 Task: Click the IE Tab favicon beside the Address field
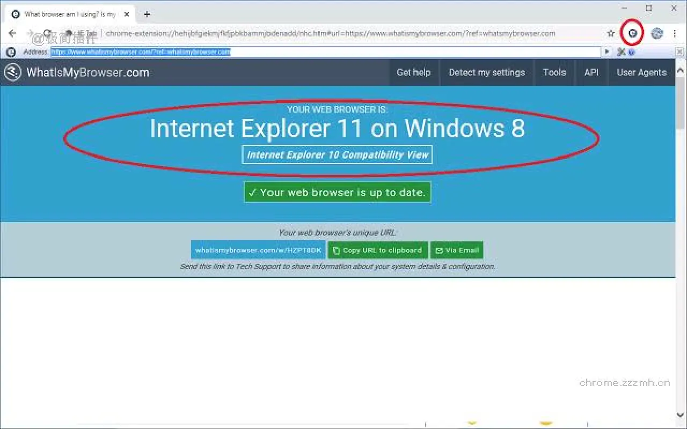click(x=11, y=51)
